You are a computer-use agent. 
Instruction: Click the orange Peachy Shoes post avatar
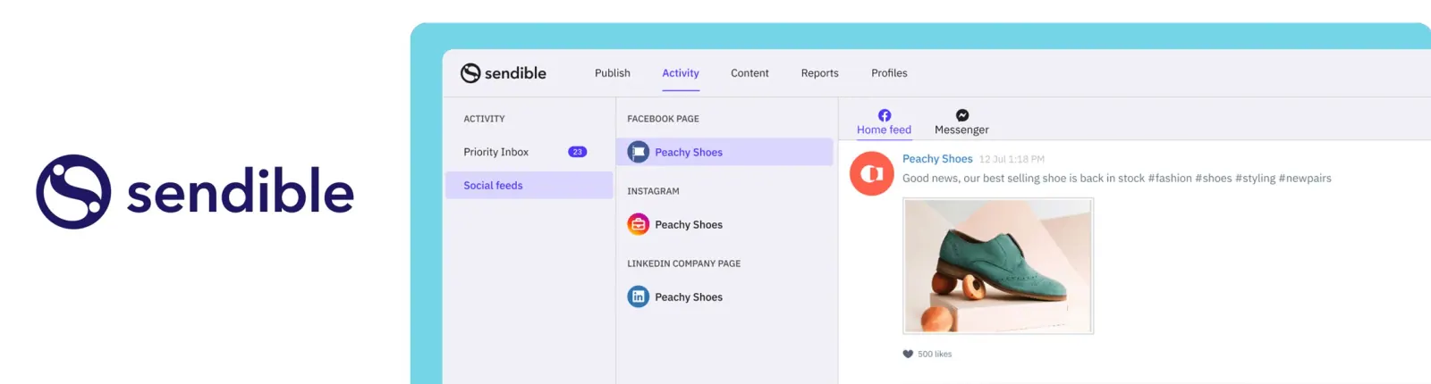[872, 173]
